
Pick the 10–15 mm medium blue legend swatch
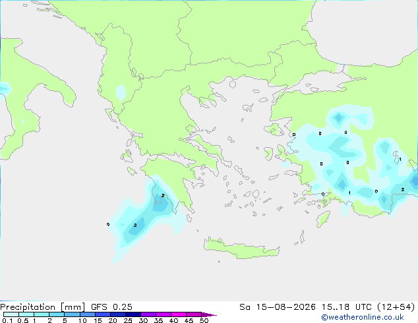point(87,314)
